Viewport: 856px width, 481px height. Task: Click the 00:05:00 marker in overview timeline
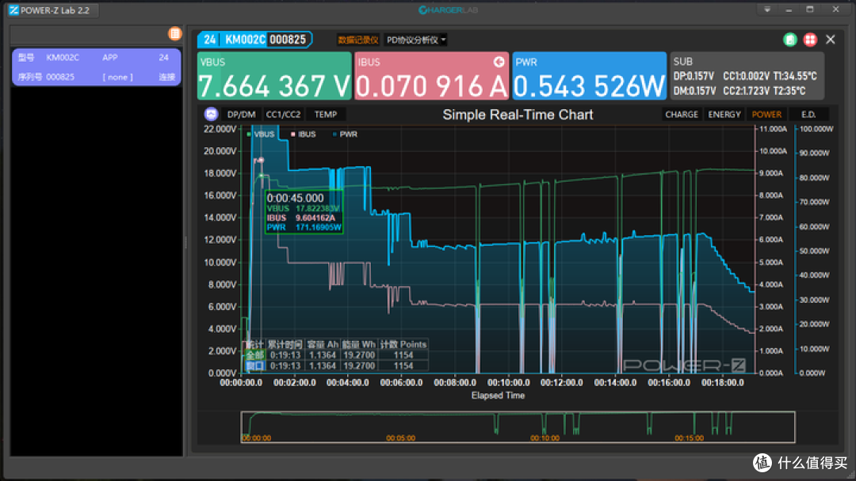[x=400, y=438]
